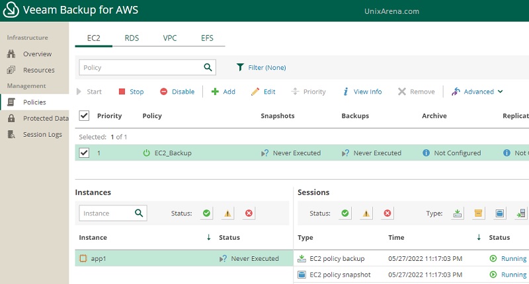
Task: Click the Filter (None) link
Action: [x=267, y=67]
